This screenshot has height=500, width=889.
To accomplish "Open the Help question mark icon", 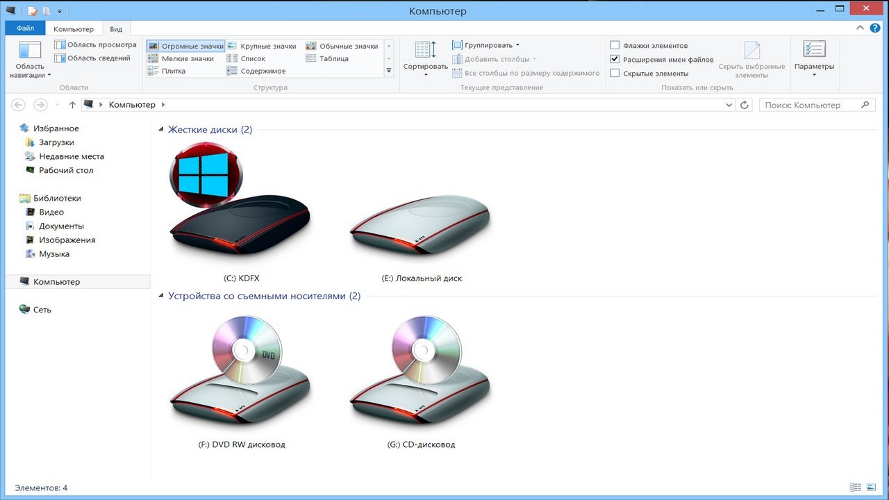I will (x=875, y=28).
